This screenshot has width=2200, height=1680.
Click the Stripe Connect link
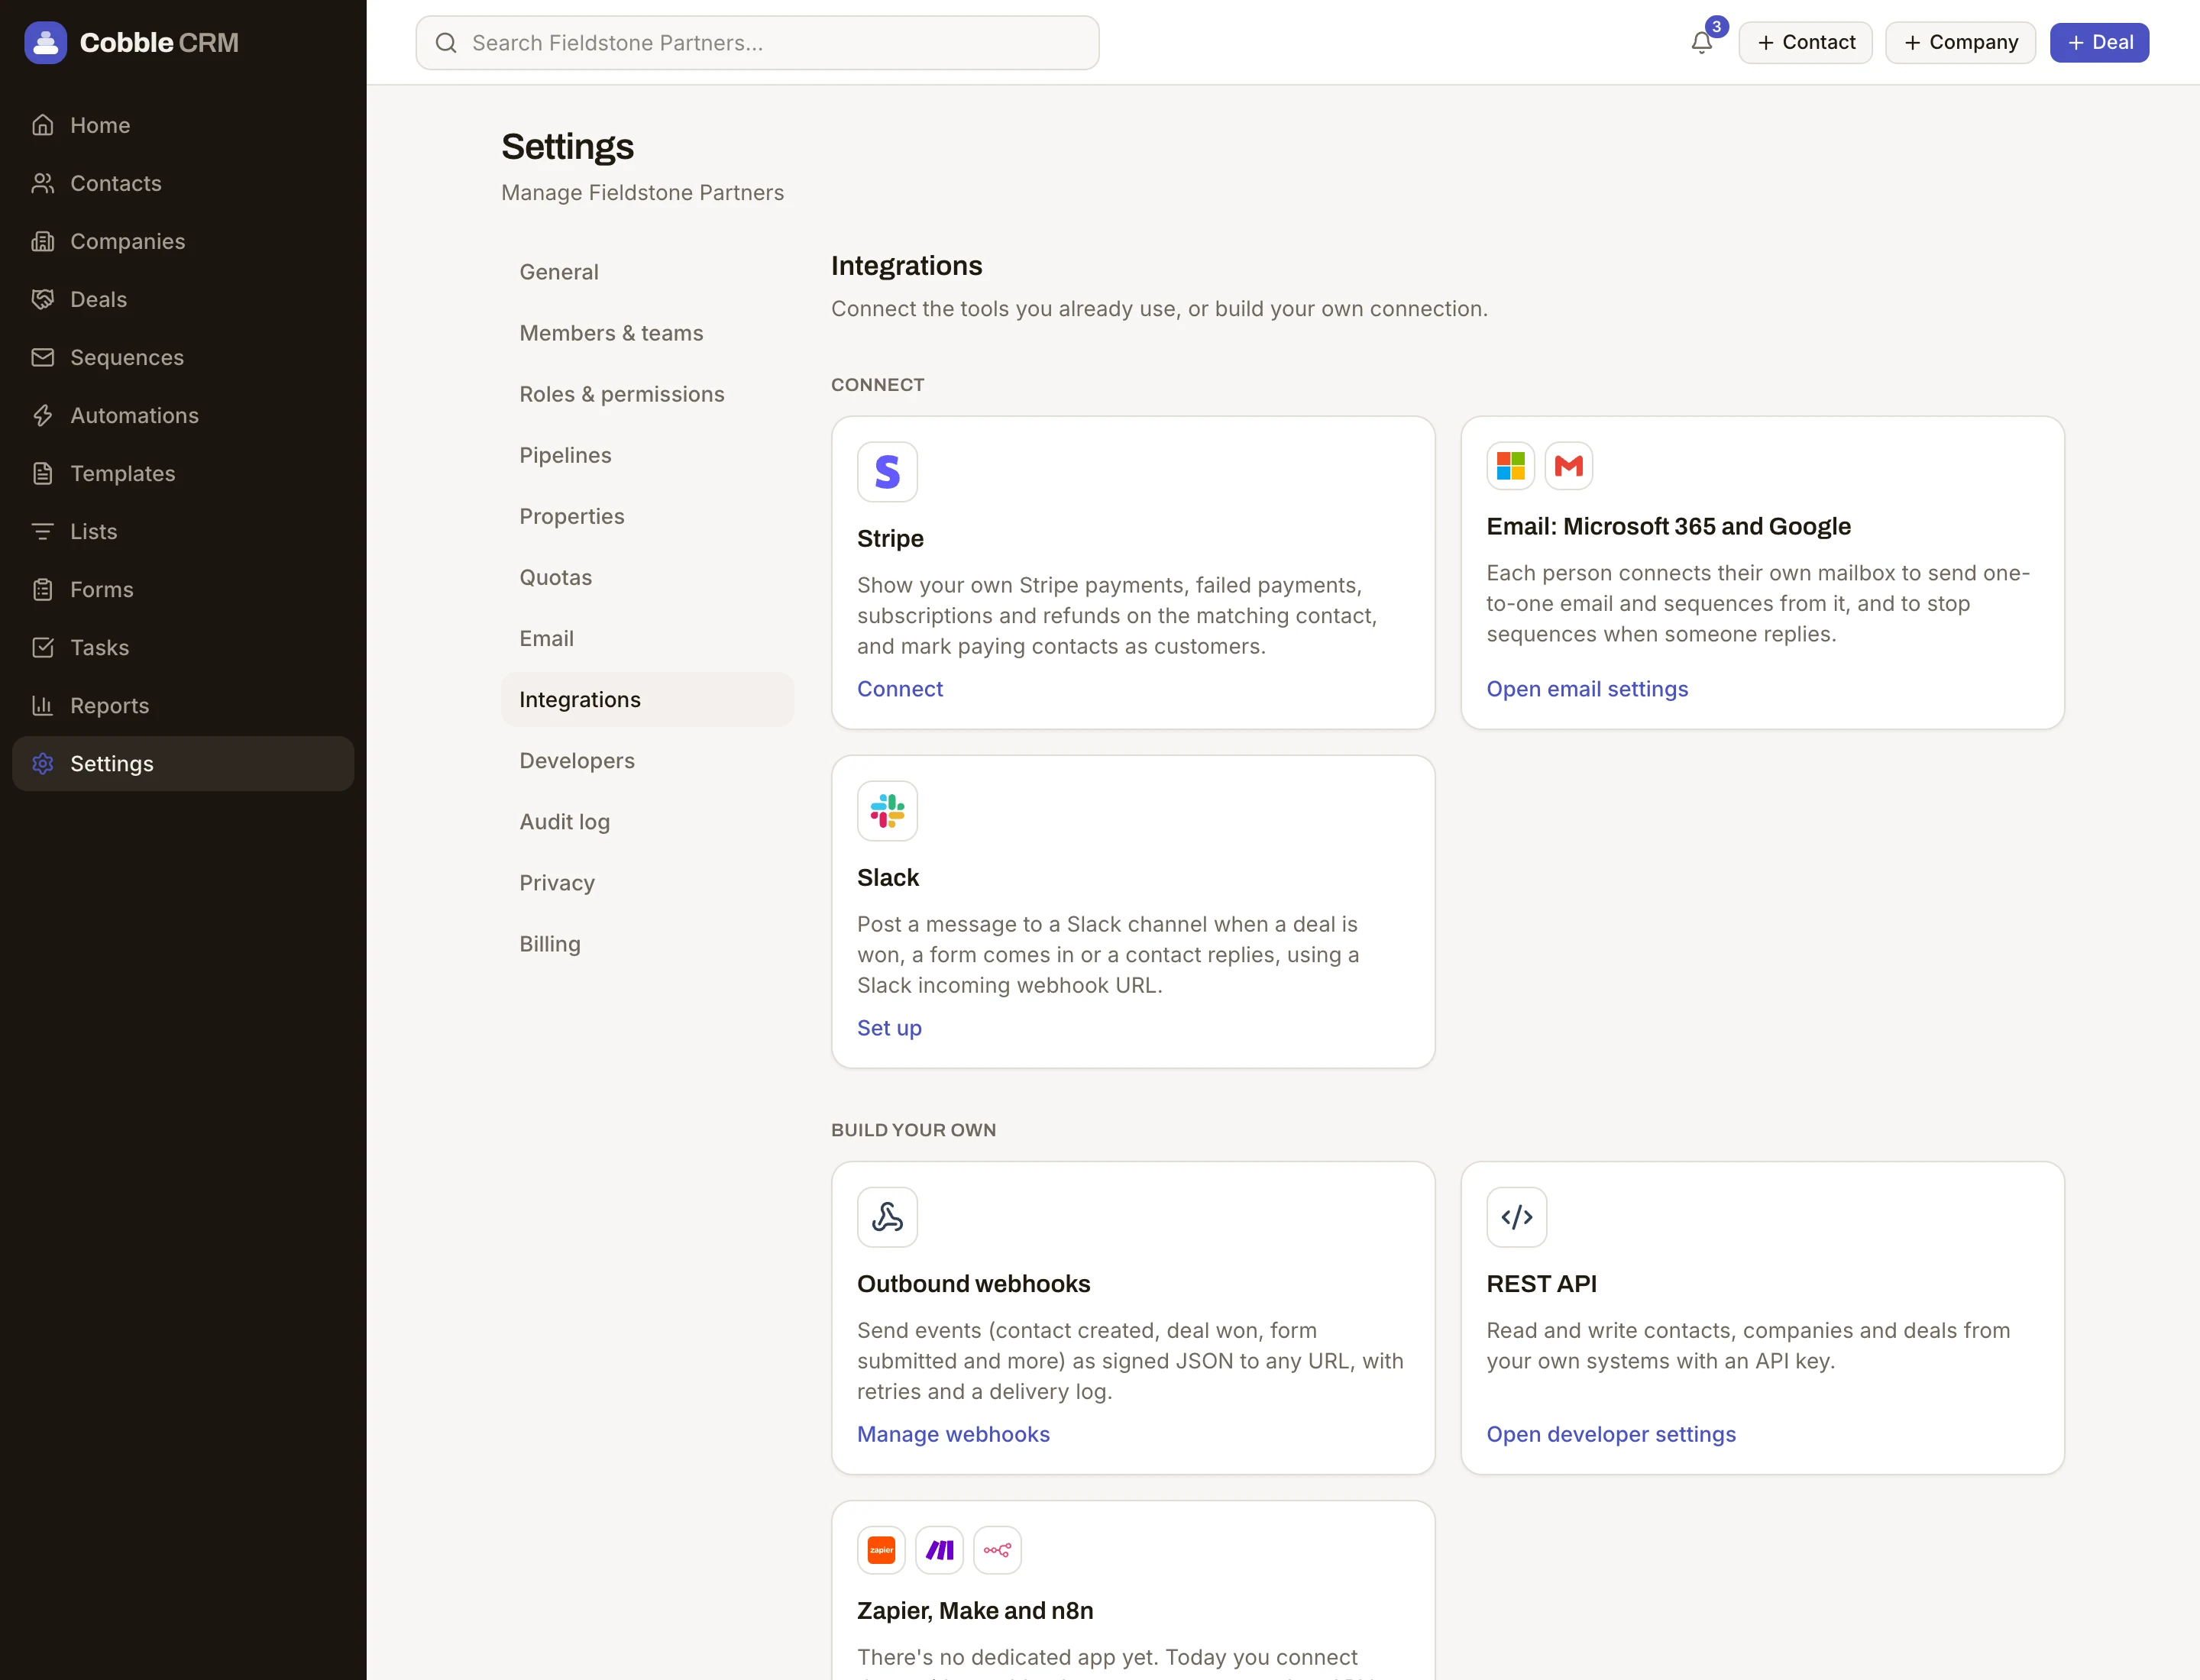point(899,689)
